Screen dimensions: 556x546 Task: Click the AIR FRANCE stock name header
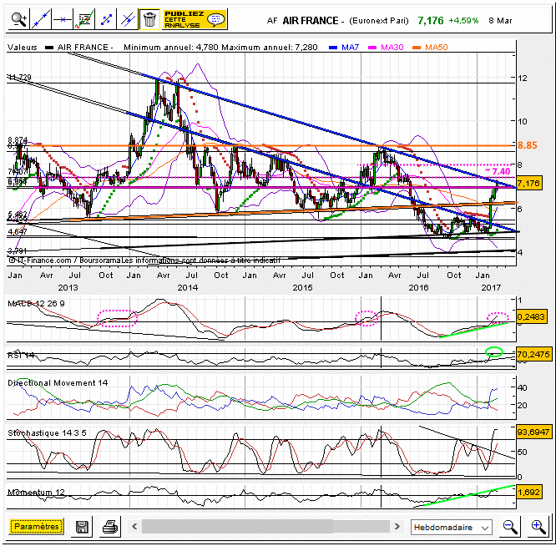coord(310,21)
